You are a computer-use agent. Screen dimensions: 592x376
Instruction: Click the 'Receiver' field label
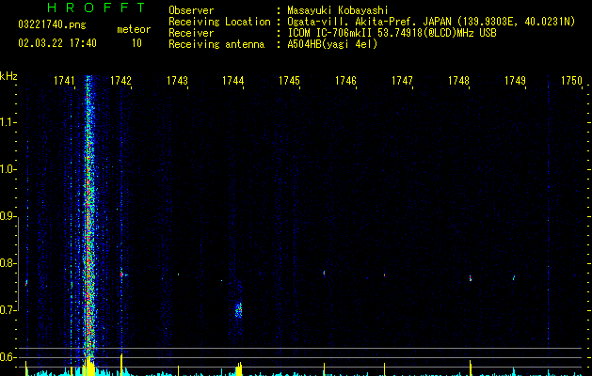[191, 33]
